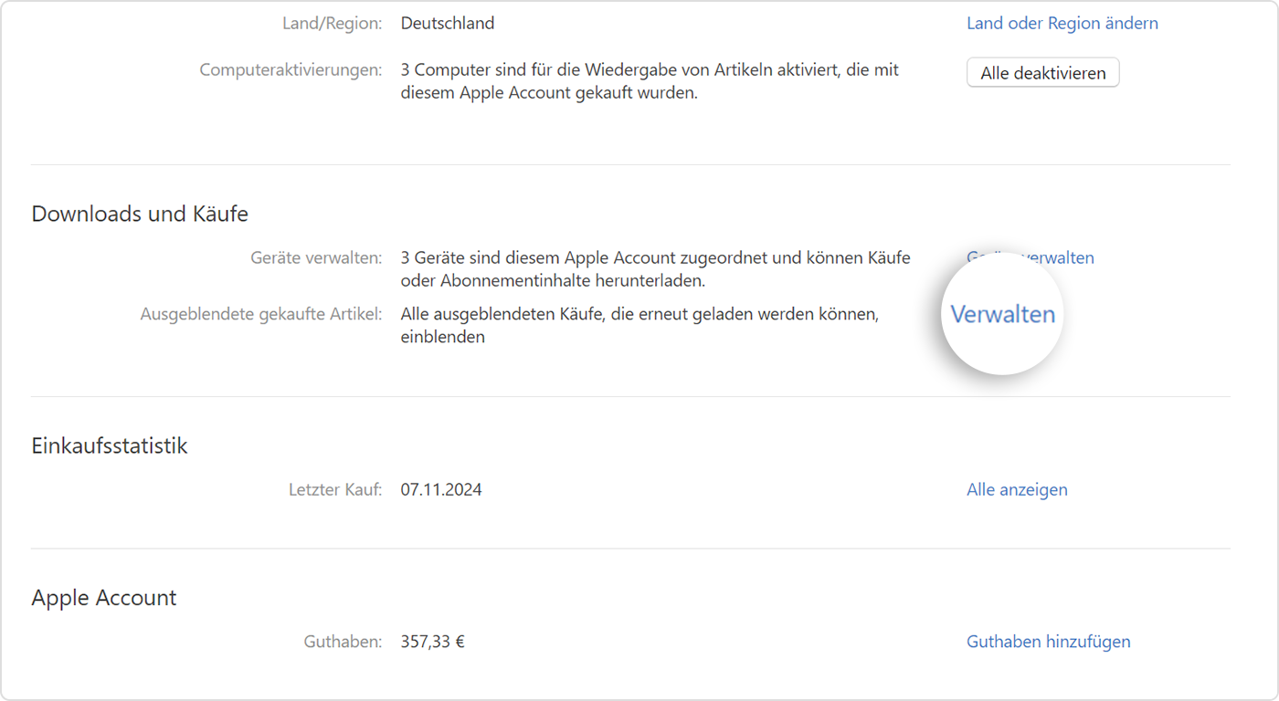The image size is (1279, 701).
Task: Open Alle anzeigen in Einkaufsstatistik
Action: [x=1017, y=489]
